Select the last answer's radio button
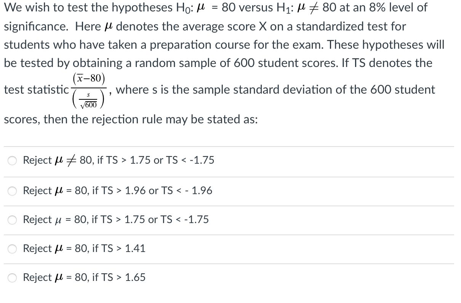 pos(12,277)
